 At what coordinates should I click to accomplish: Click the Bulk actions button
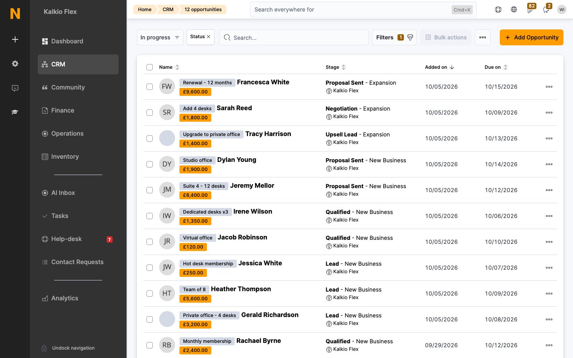tap(446, 37)
